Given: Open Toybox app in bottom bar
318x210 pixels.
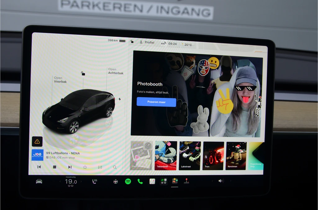Looking at the screenshot, I should 175,181.
